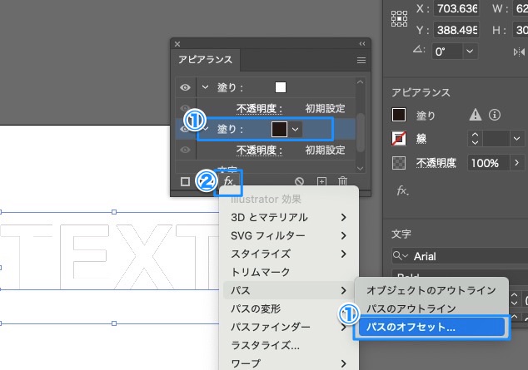
Task: Click the 線 stroke label link
Action: (x=421, y=139)
